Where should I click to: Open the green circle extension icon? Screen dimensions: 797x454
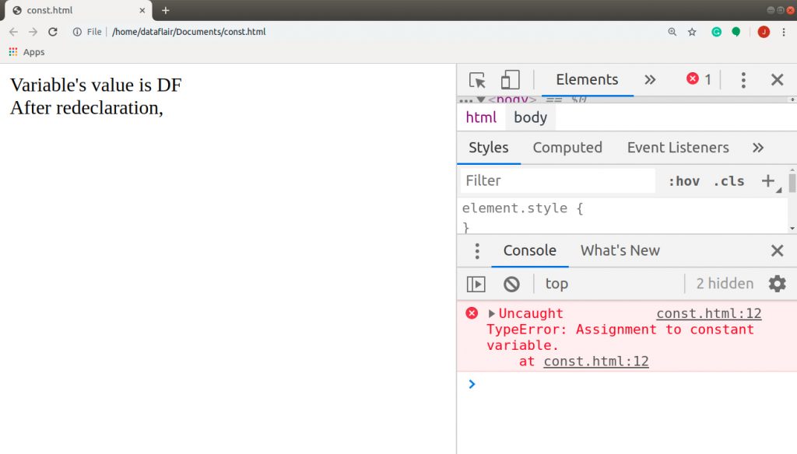click(736, 32)
